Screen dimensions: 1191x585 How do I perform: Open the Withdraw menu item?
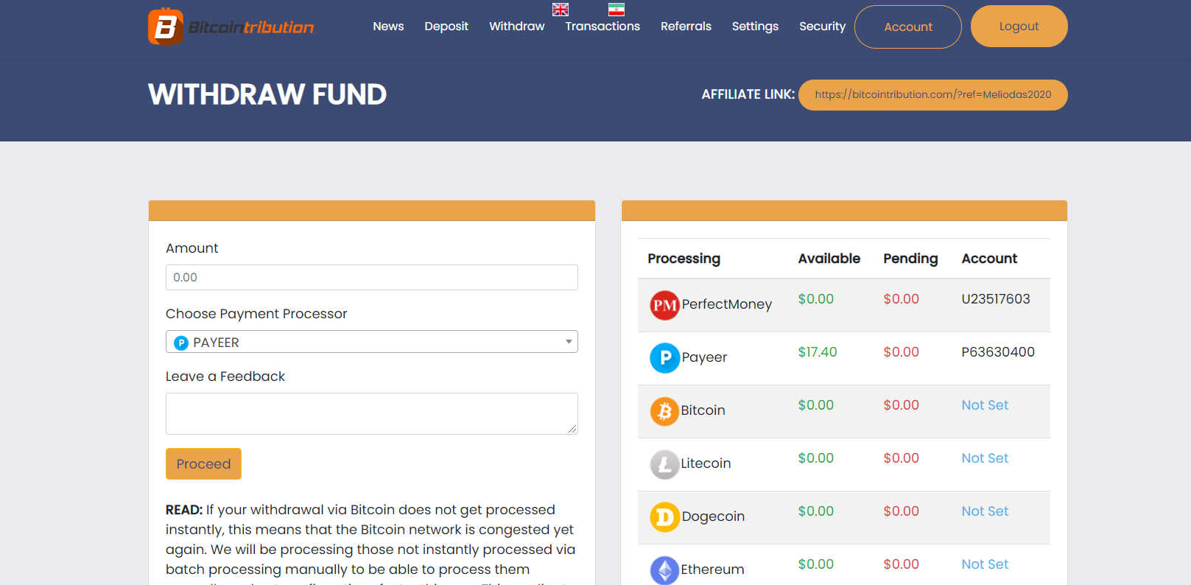(517, 27)
